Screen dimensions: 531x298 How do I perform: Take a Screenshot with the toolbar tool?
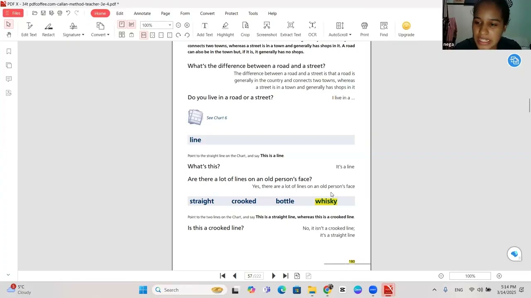[x=267, y=30]
